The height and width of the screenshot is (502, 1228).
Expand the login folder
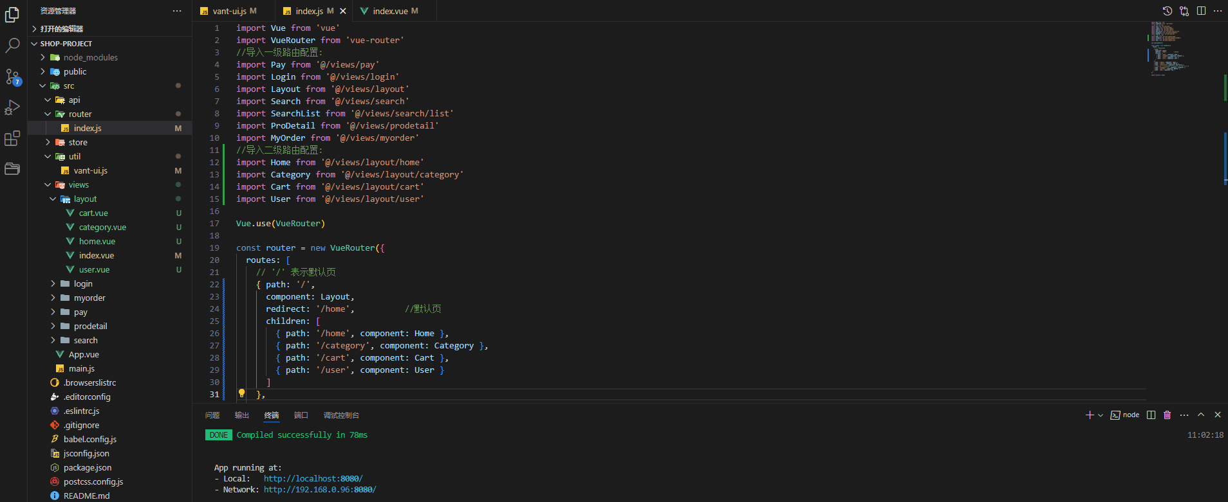(110, 284)
